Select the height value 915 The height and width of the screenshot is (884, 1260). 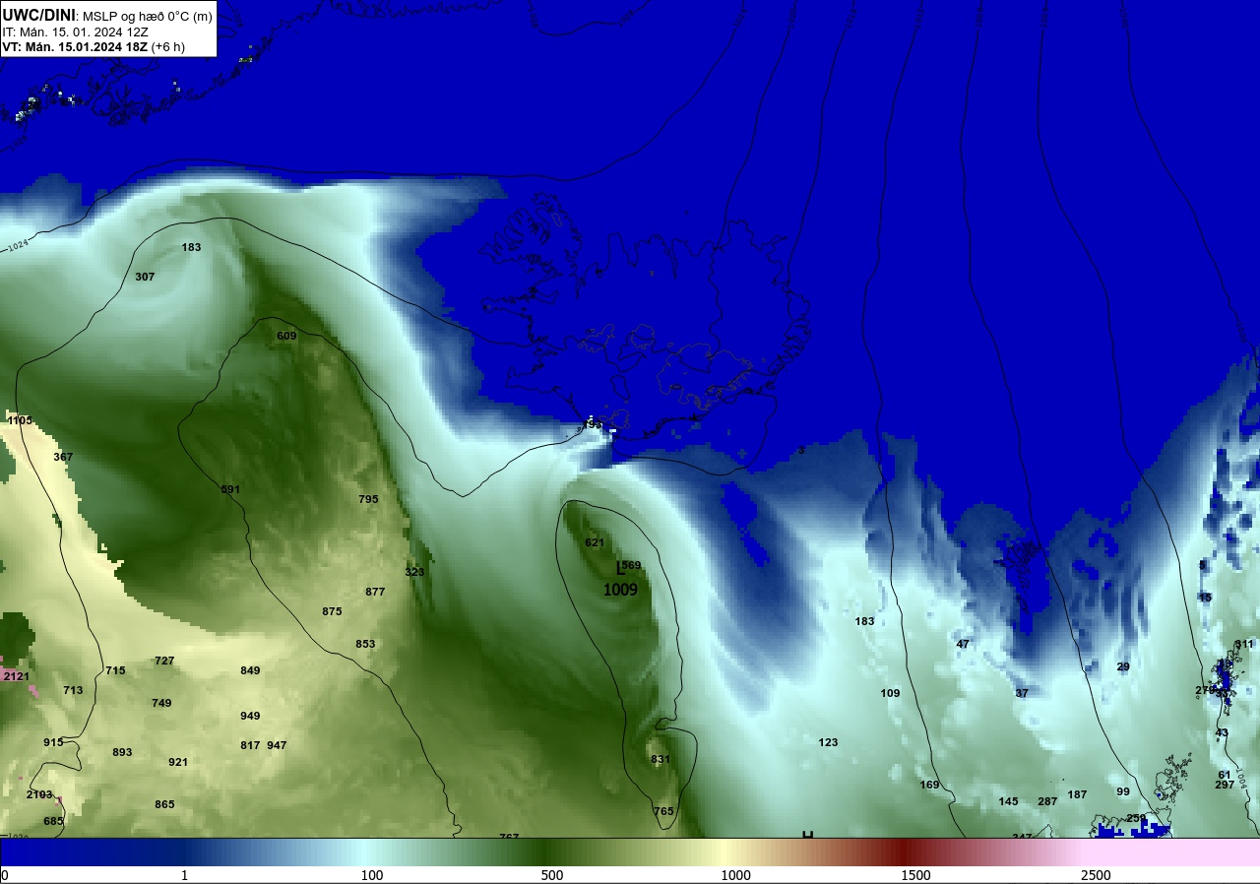(x=53, y=742)
